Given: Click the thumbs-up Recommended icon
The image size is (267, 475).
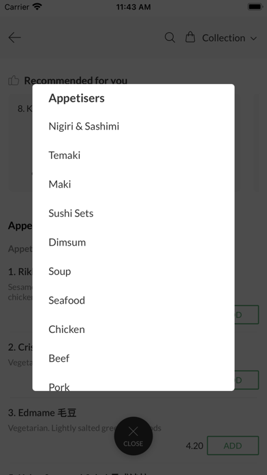Looking at the screenshot, I should [14, 81].
